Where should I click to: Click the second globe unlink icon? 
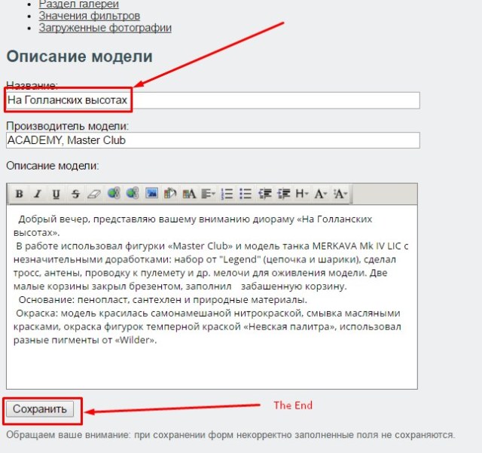133,194
